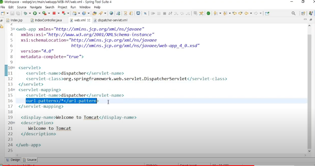Minimize the editor area pane
Screen dimensions: 315x166
tap(305, 20)
